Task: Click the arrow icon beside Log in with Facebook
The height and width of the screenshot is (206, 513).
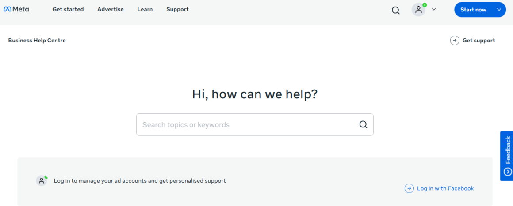Action: coord(409,188)
